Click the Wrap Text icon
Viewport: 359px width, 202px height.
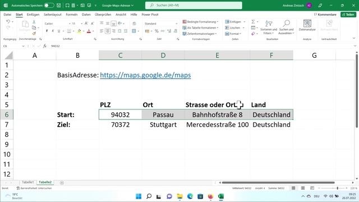(x=135, y=24)
